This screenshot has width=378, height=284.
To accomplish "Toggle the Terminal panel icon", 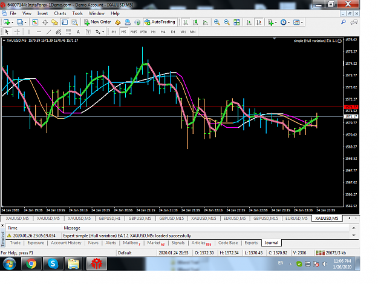I will [x=65, y=22].
